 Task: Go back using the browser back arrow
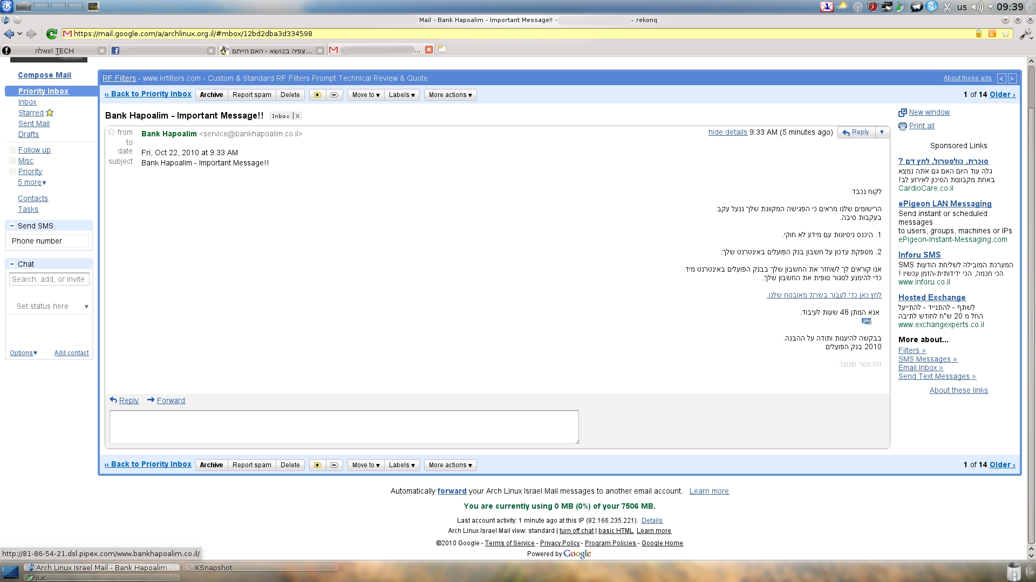tap(9, 34)
